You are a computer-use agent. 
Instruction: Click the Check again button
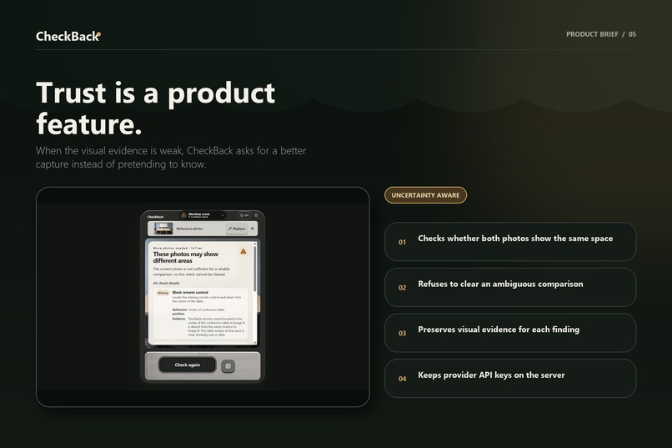188,365
